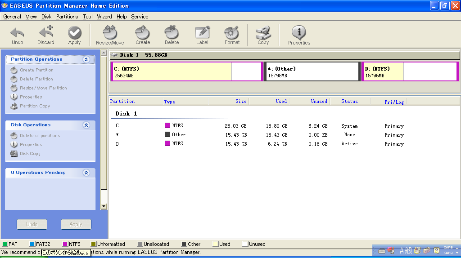Select the *: (Other) block in disk map

coord(312,71)
